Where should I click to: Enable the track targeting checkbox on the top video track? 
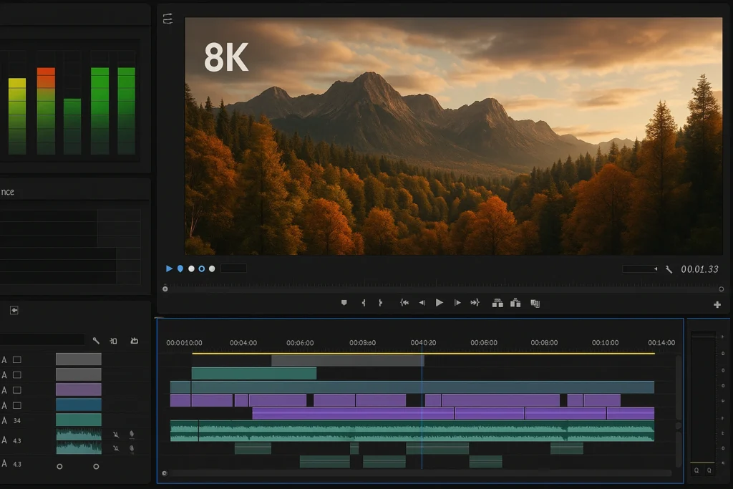(x=18, y=359)
